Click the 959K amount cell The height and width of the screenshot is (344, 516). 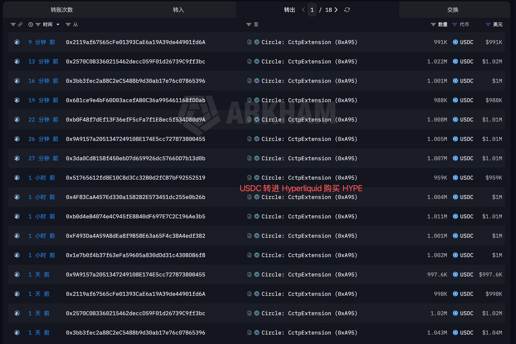pyautogui.click(x=440, y=178)
